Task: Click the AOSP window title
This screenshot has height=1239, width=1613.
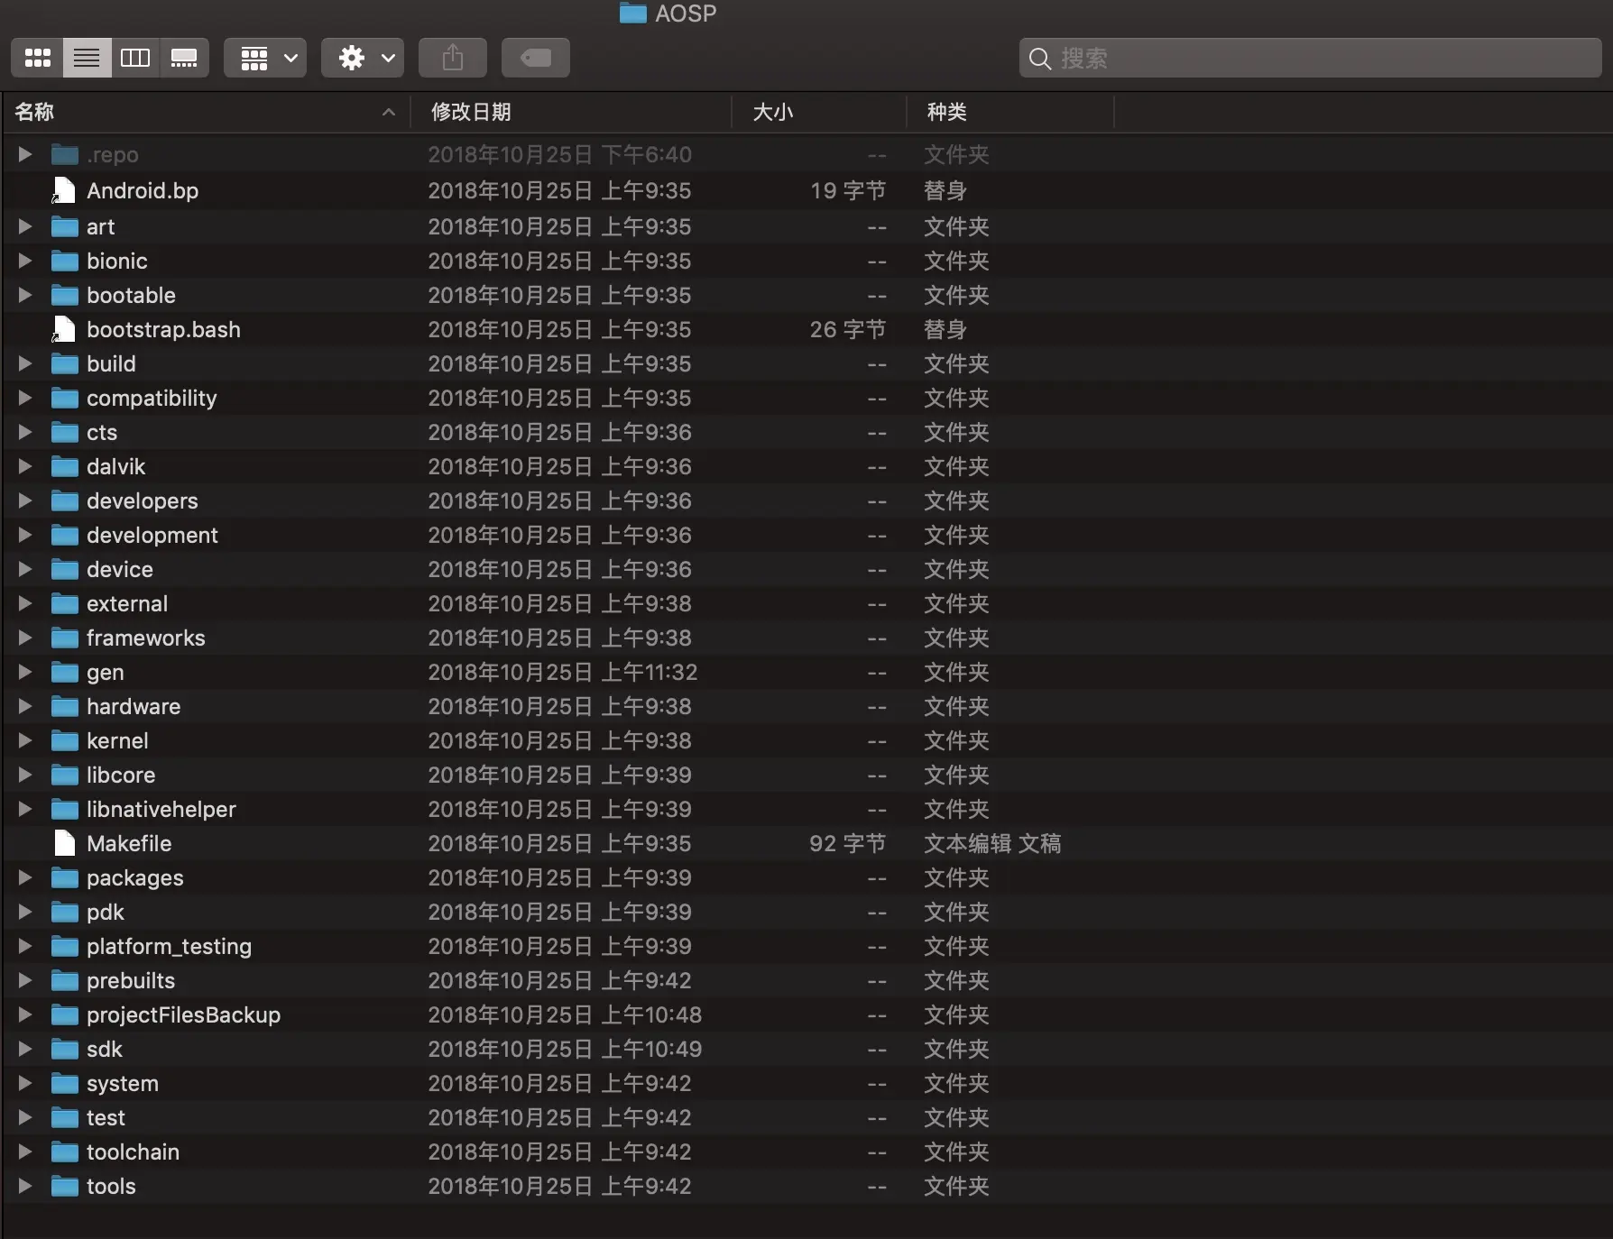Action: [x=686, y=14]
